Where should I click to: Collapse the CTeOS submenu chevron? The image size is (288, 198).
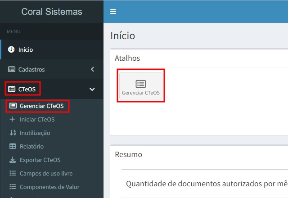point(92,89)
